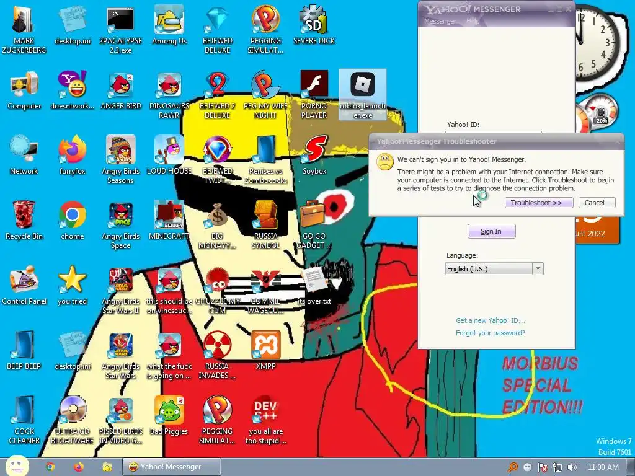Select the 2PACALYPSE 2.3.exe icon
Screen dimensions: 635x476
tap(120, 30)
